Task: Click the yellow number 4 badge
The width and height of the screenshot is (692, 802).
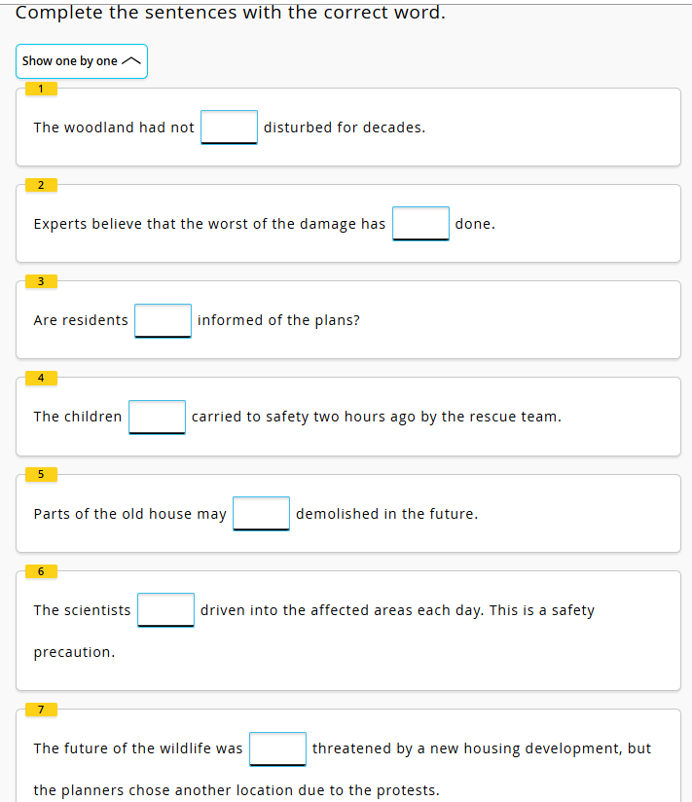Action: (41, 378)
